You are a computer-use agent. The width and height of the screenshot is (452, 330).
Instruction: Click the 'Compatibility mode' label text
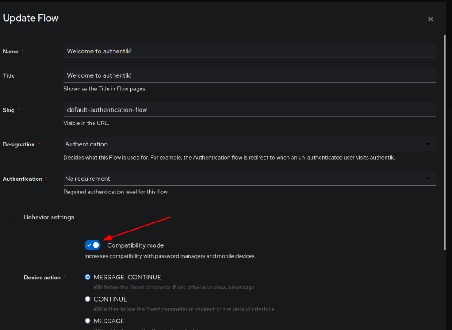[136, 245]
